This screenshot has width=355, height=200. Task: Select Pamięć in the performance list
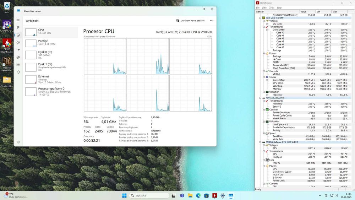51,43
